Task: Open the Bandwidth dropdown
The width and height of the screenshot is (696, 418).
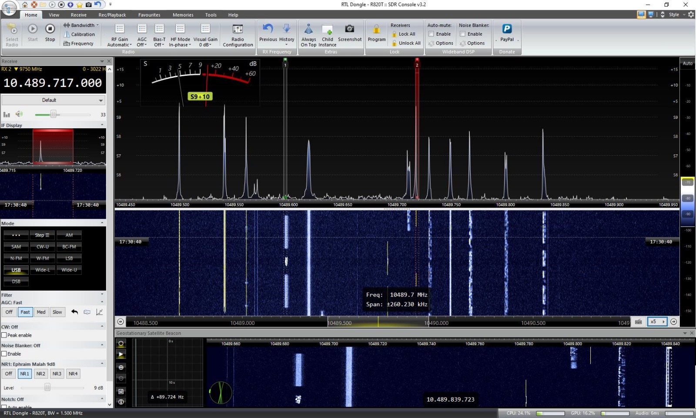Action: click(81, 25)
